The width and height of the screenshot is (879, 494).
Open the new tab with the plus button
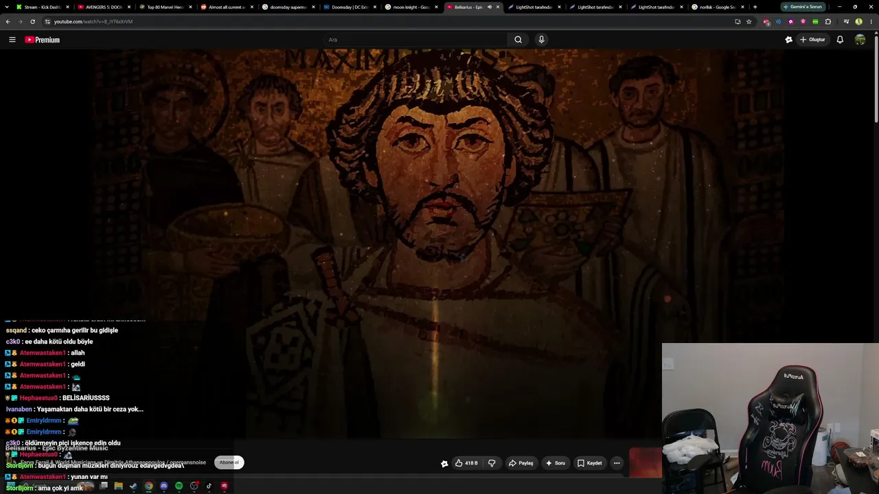pyautogui.click(x=755, y=7)
